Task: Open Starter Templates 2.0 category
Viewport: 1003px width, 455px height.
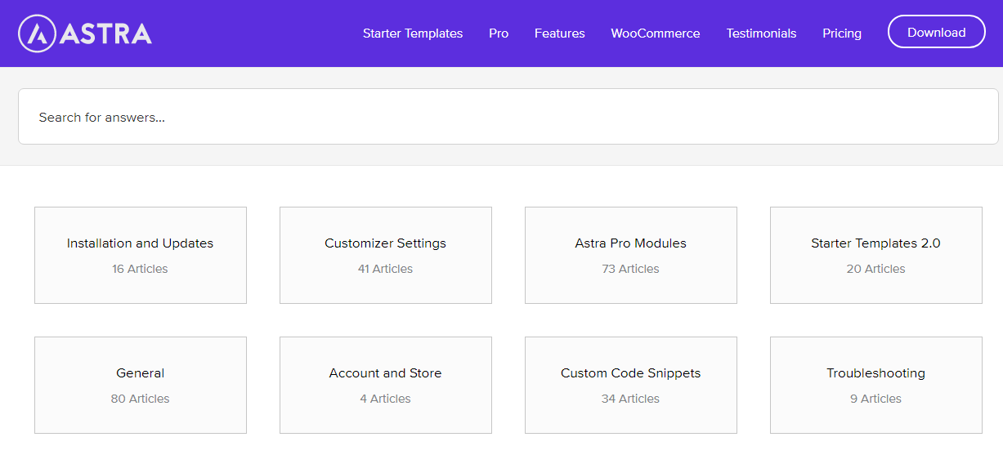Action: (876, 255)
